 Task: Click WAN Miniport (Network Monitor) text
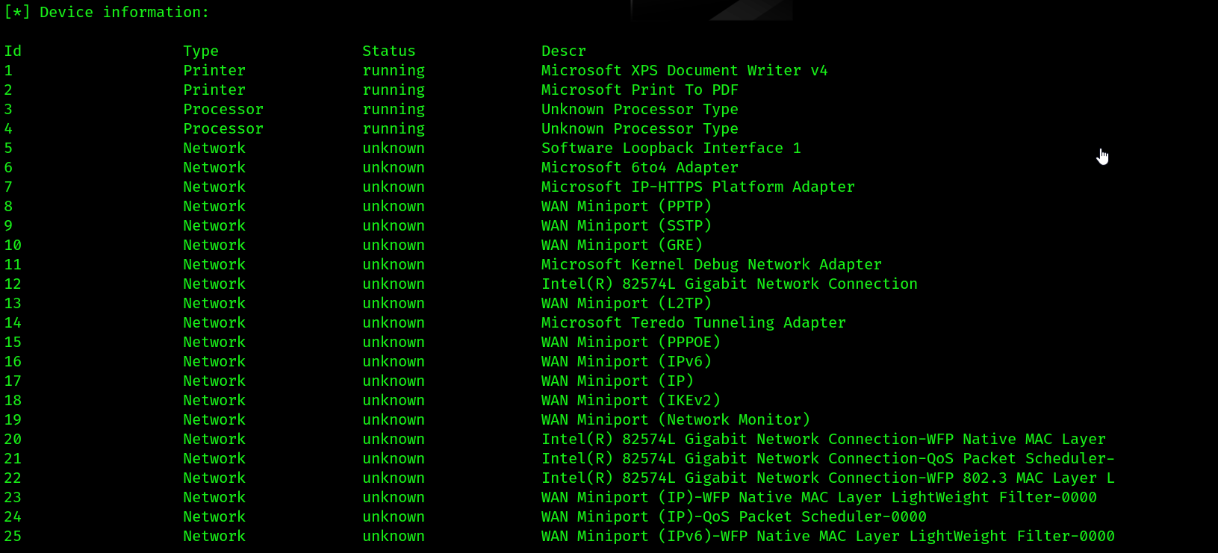pos(676,419)
